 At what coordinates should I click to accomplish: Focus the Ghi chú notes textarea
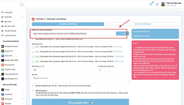(80, 80)
